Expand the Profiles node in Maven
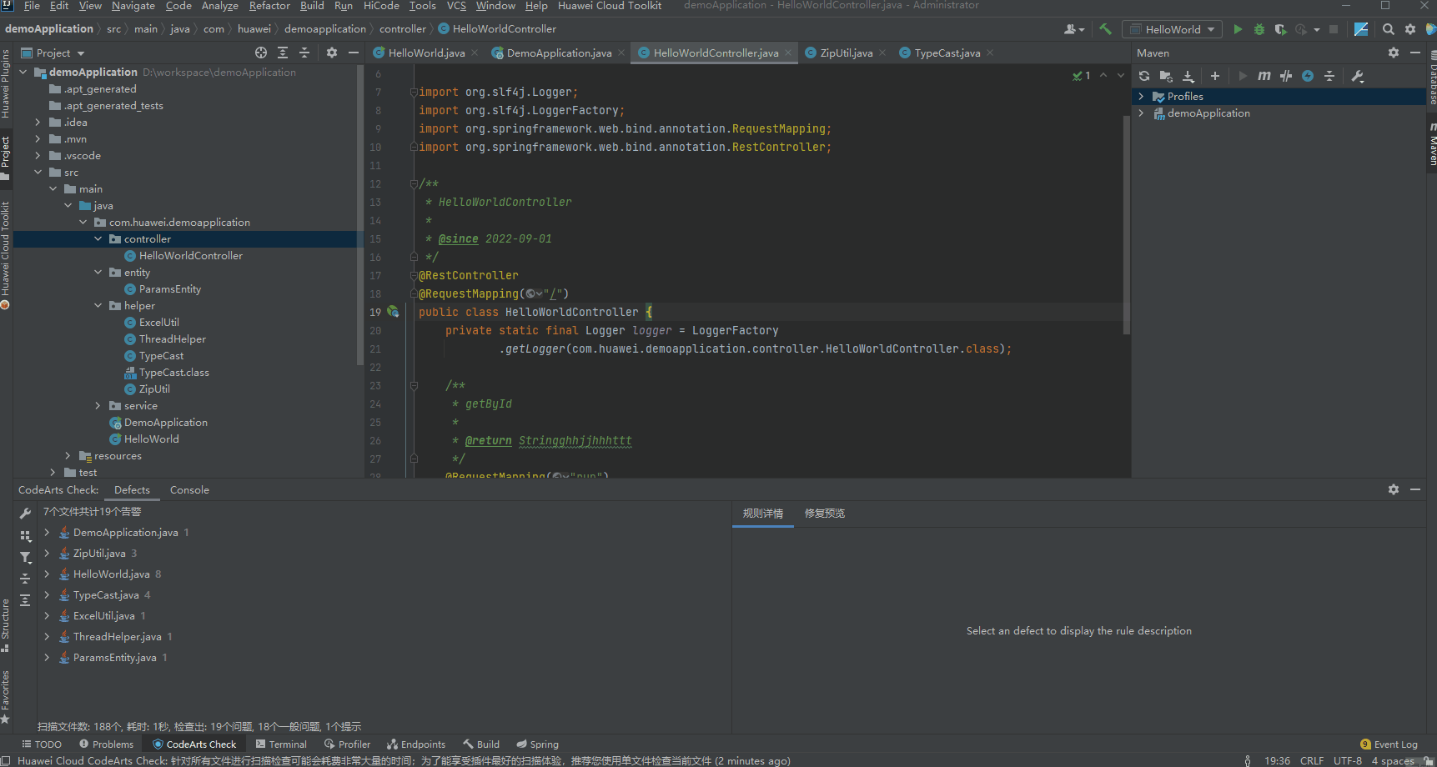The image size is (1437, 767). [x=1141, y=97]
